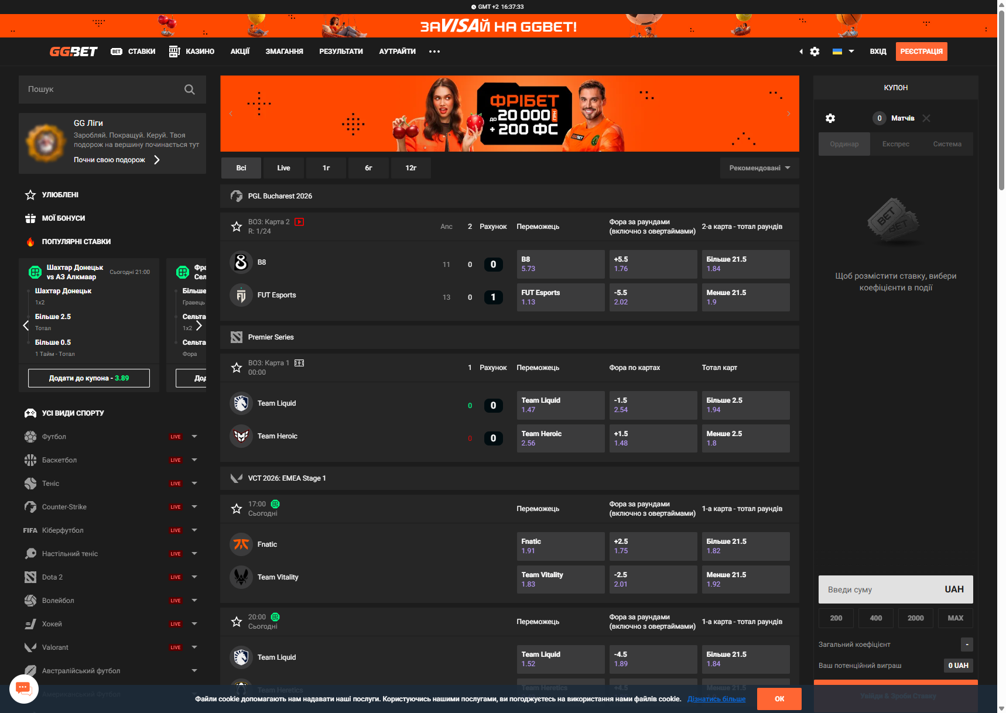Screen dimensions: 1006x713
Task: Click the search magnifier icon
Action: pyautogui.click(x=190, y=90)
